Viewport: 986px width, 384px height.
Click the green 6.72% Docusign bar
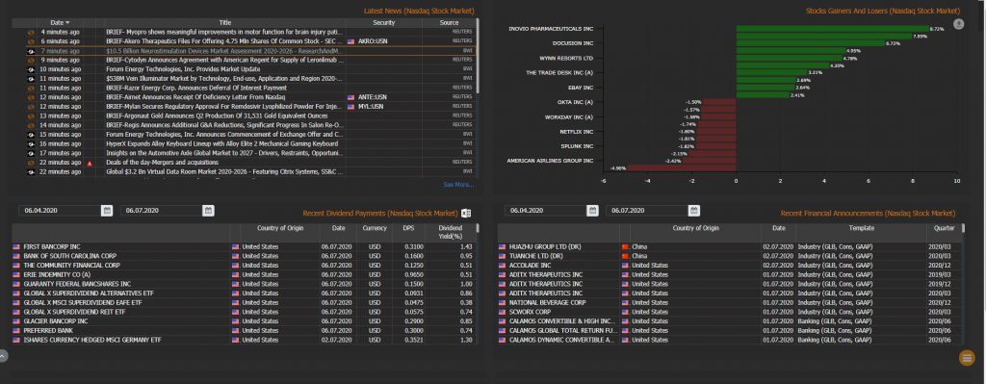pos(810,43)
